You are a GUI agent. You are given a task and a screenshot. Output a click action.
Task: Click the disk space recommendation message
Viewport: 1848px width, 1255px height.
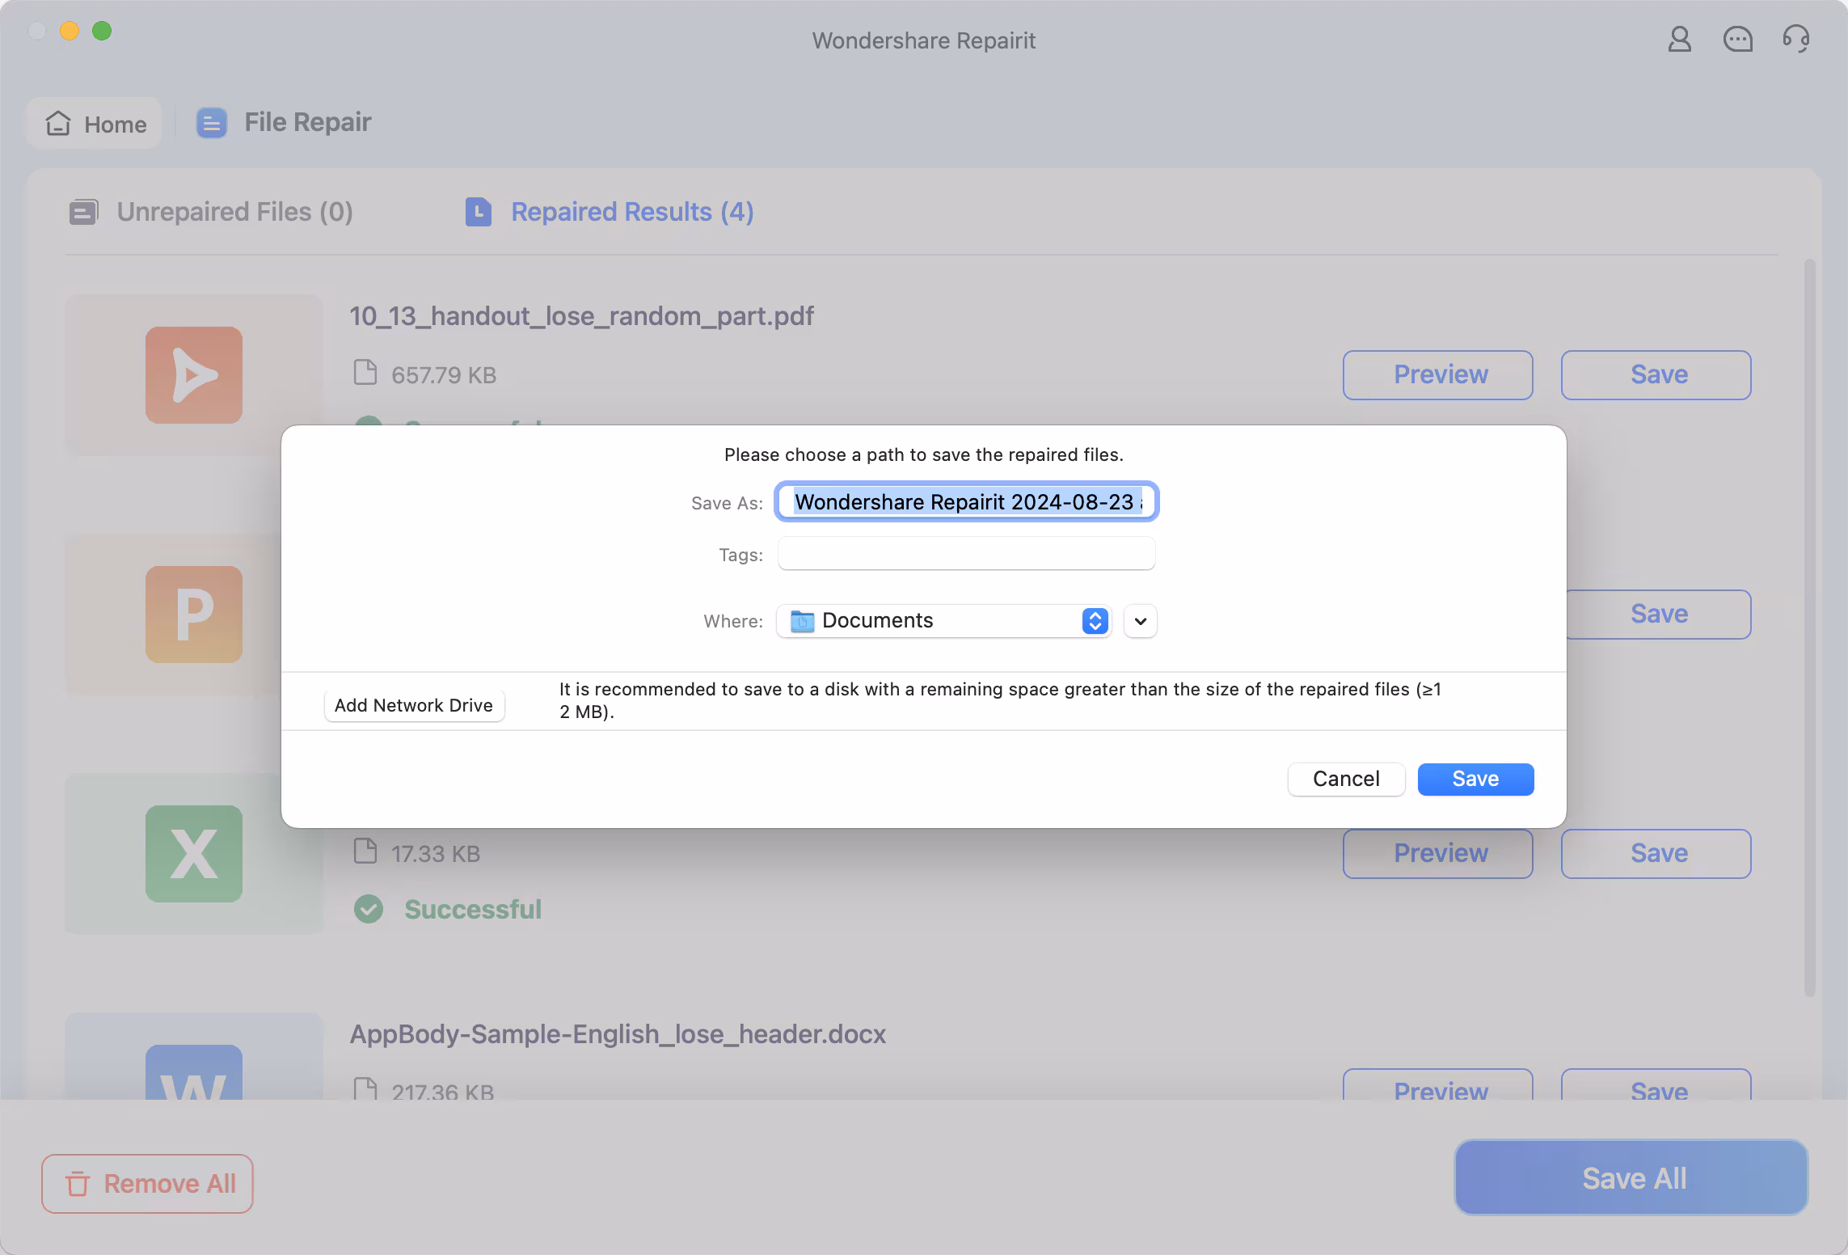click(1000, 700)
